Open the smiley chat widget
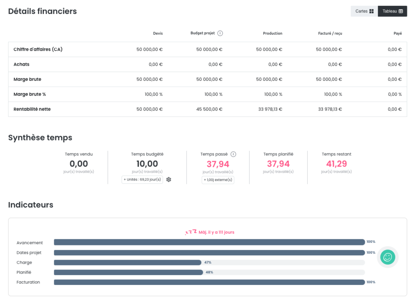This screenshot has height=305, width=418. pyautogui.click(x=387, y=257)
